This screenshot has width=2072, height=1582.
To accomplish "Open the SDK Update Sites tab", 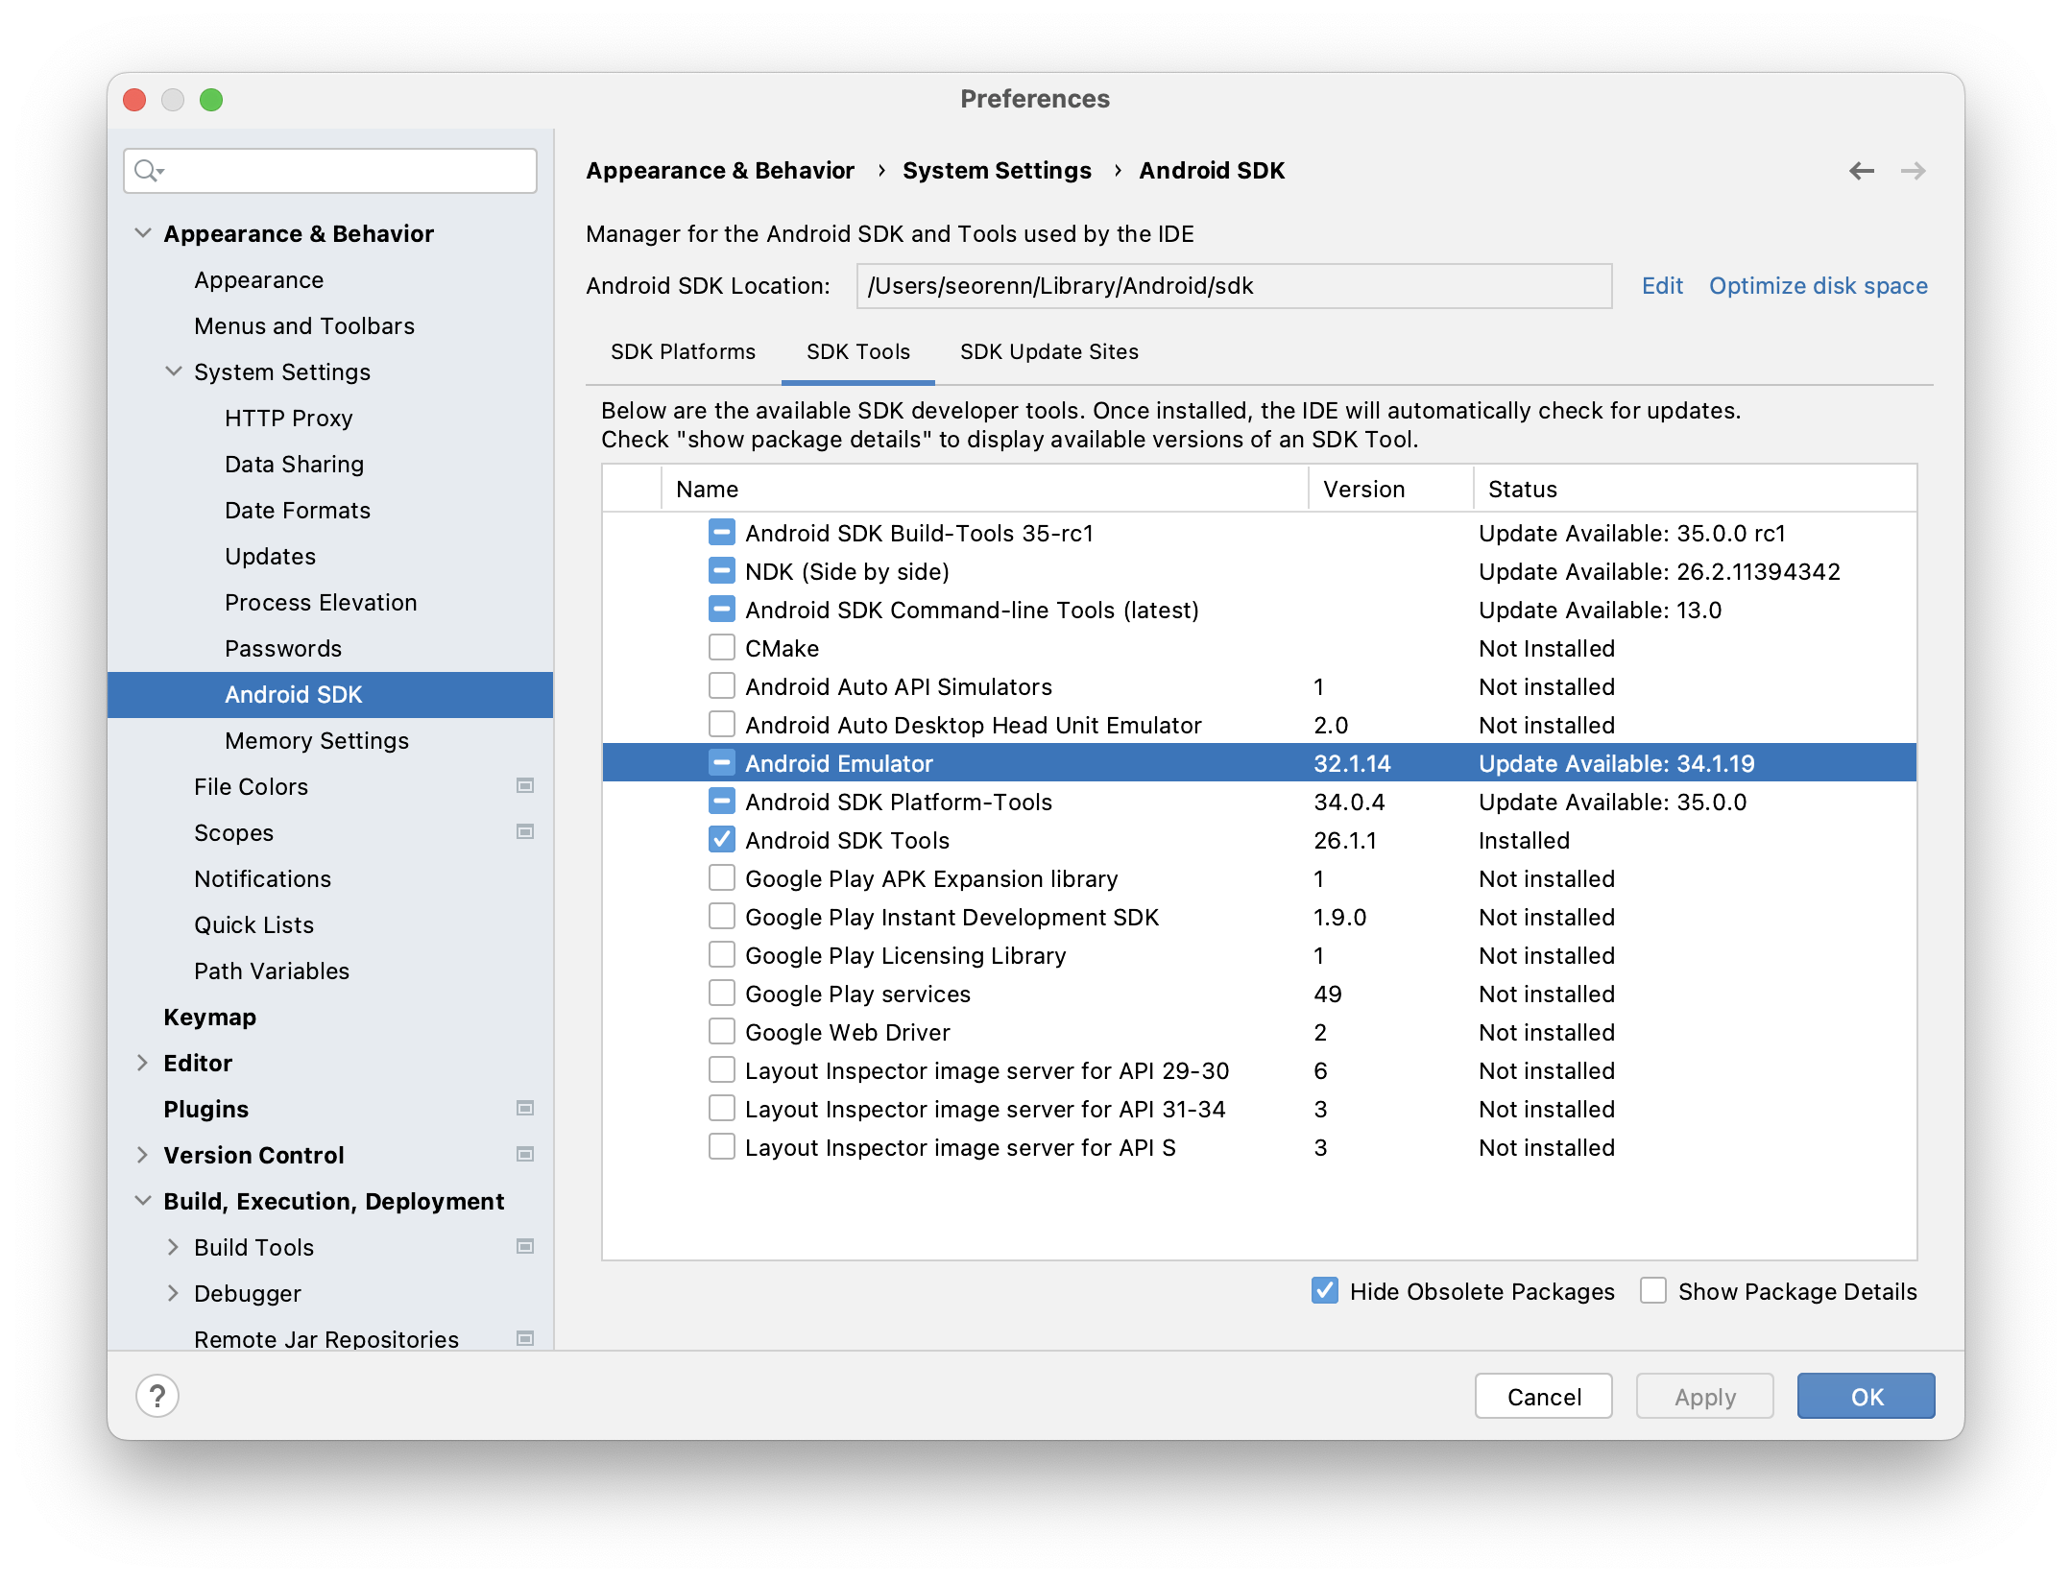I will [x=1048, y=352].
